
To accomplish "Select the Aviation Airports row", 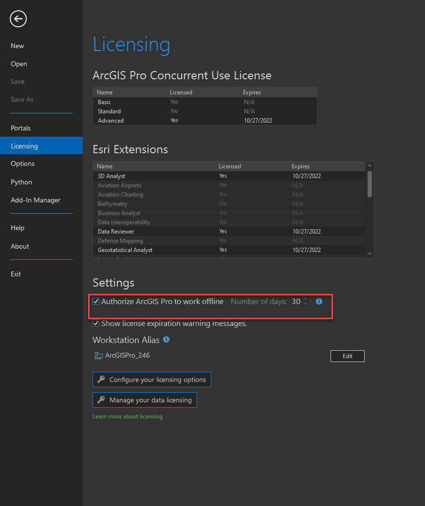I will 229,185.
